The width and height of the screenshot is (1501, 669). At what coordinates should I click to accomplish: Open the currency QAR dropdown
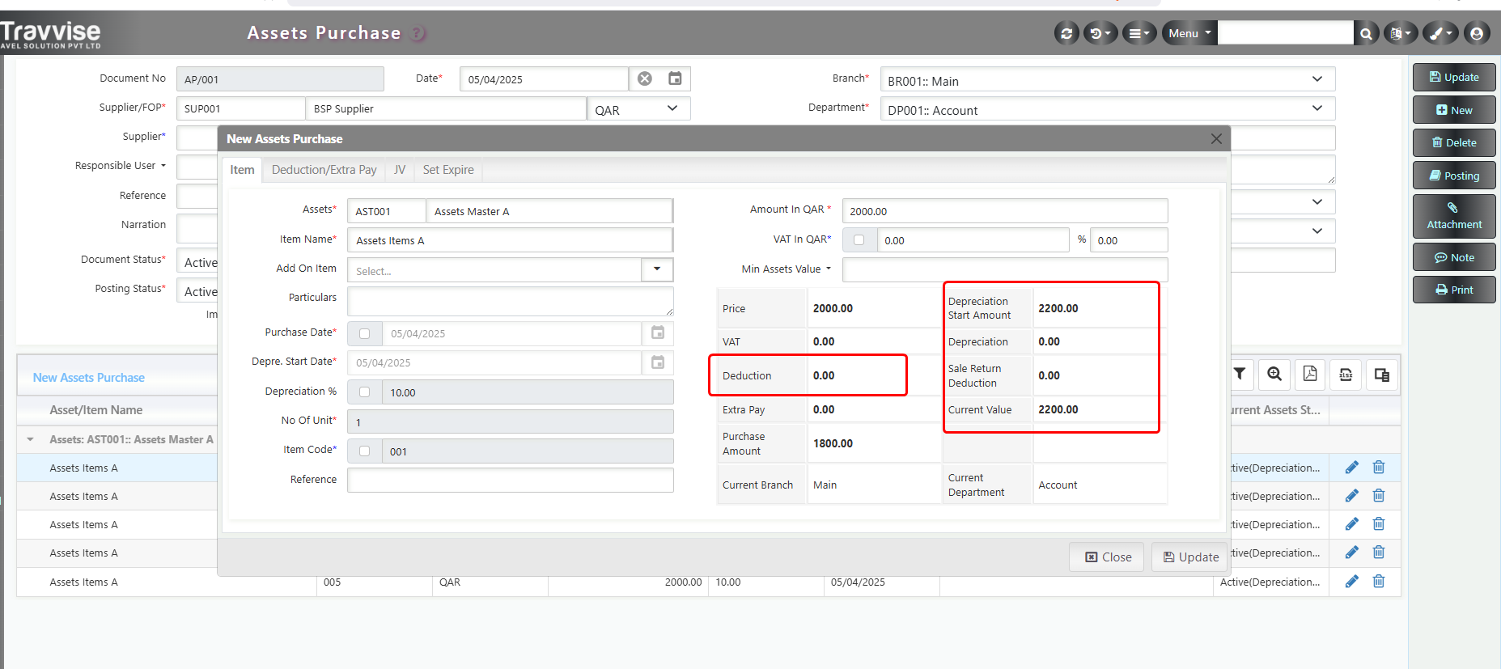pos(638,109)
